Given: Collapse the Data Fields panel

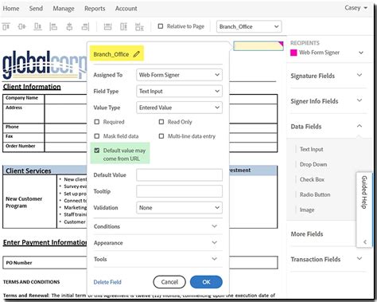Looking at the screenshot, I should [328, 127].
